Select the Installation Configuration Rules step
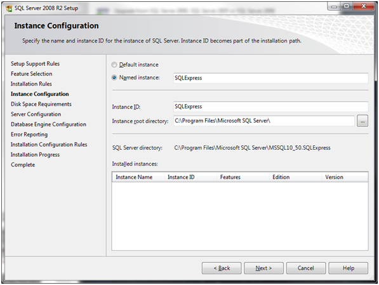The image size is (379, 285). 49,145
